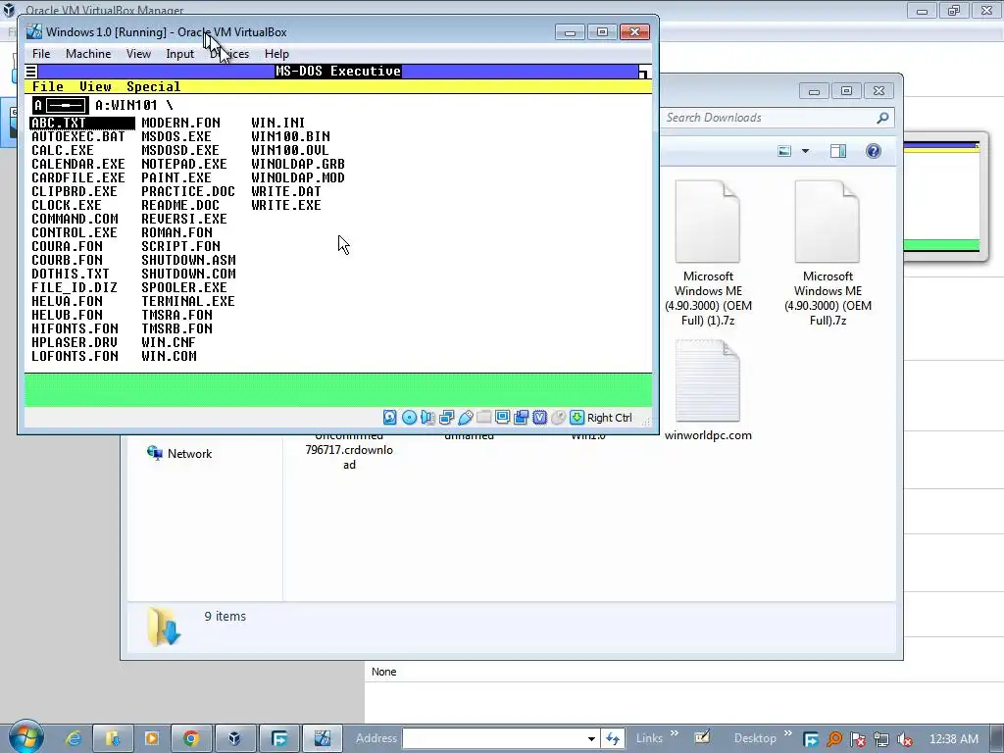Image resolution: width=1004 pixels, height=753 pixels.
Task: Open the MS-DOS Executive View menu
Action: 95,86
